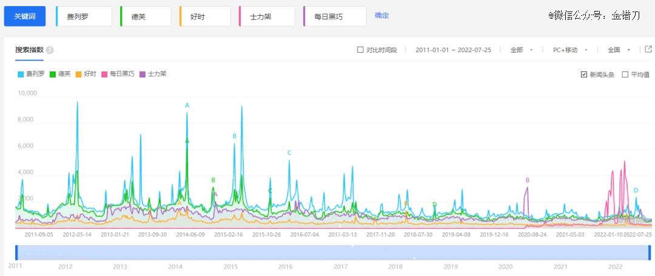Click blue news marker B near 2015-02-16
Screen dimensions: 655x276
234,136
